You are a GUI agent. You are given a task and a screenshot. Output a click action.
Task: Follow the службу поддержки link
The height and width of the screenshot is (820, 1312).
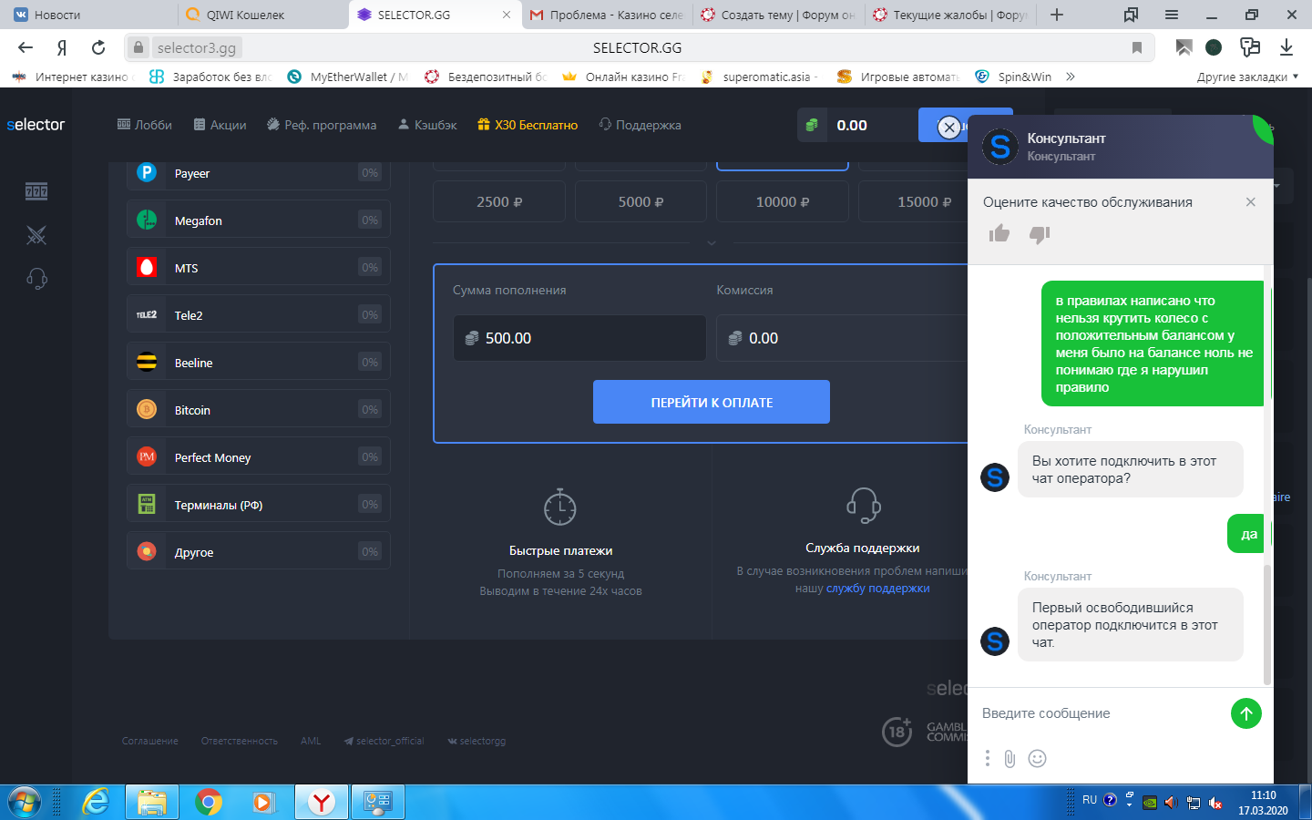coord(878,589)
